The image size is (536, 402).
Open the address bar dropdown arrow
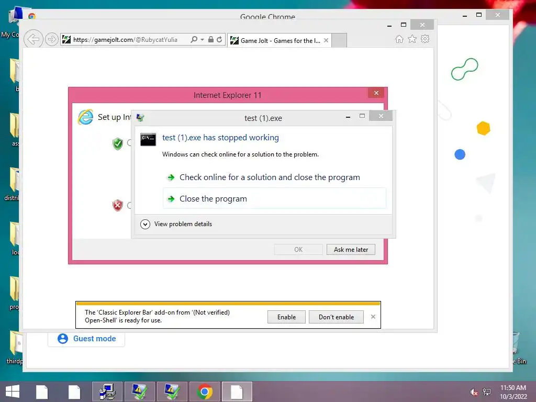click(203, 40)
